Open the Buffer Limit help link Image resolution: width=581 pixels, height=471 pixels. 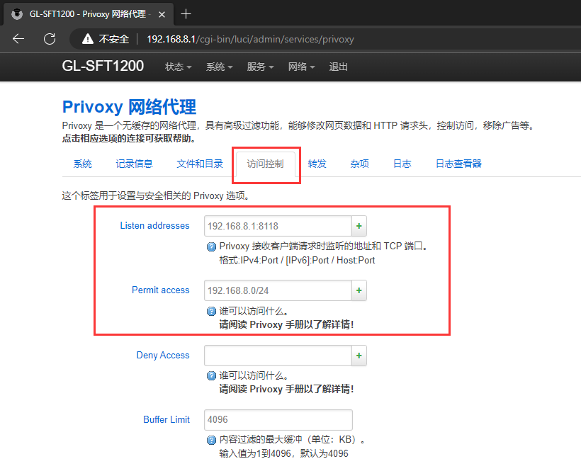click(x=167, y=419)
